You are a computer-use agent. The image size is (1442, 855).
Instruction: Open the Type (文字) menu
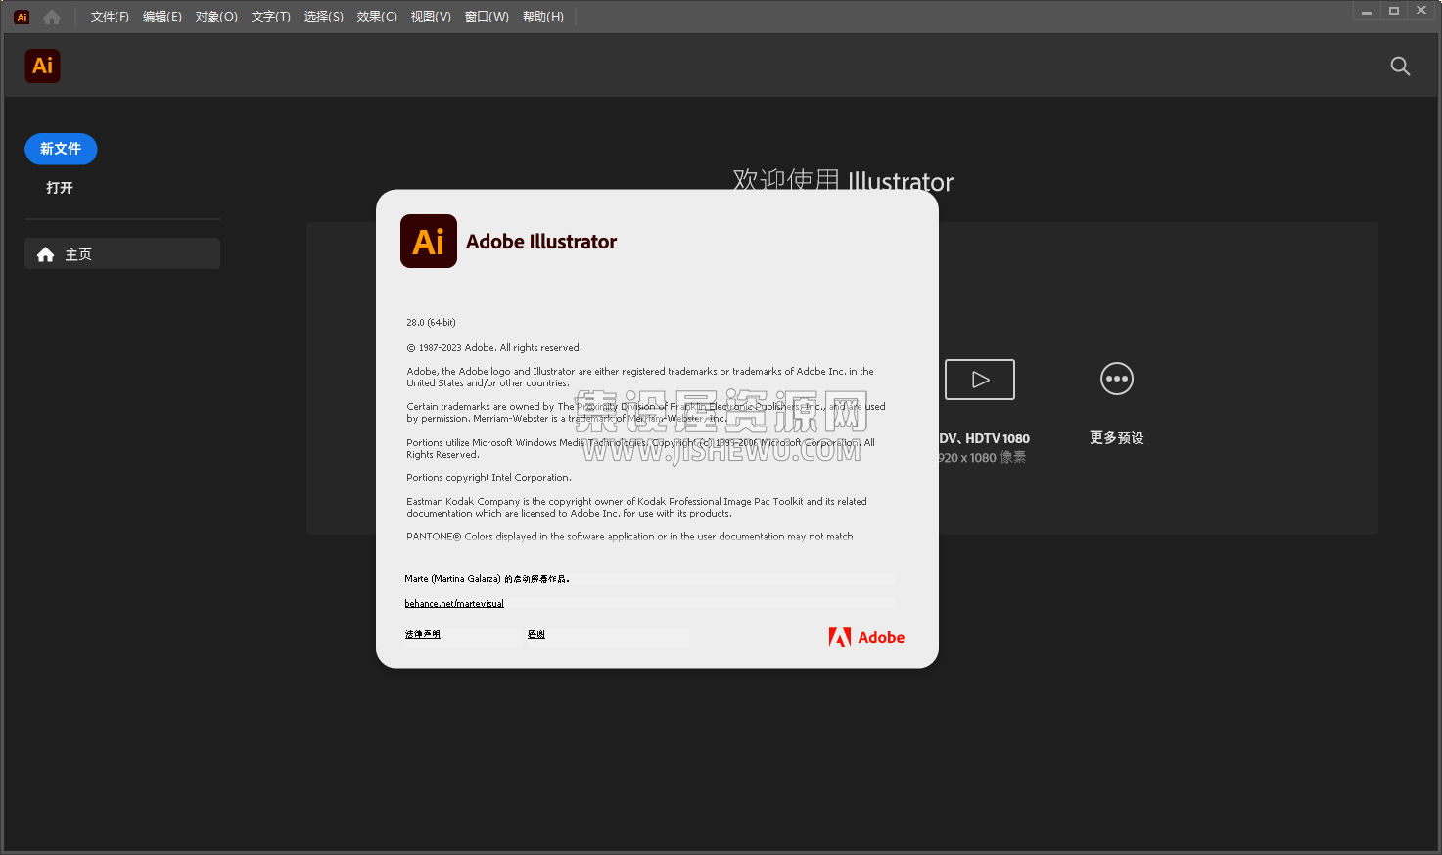coord(271,17)
